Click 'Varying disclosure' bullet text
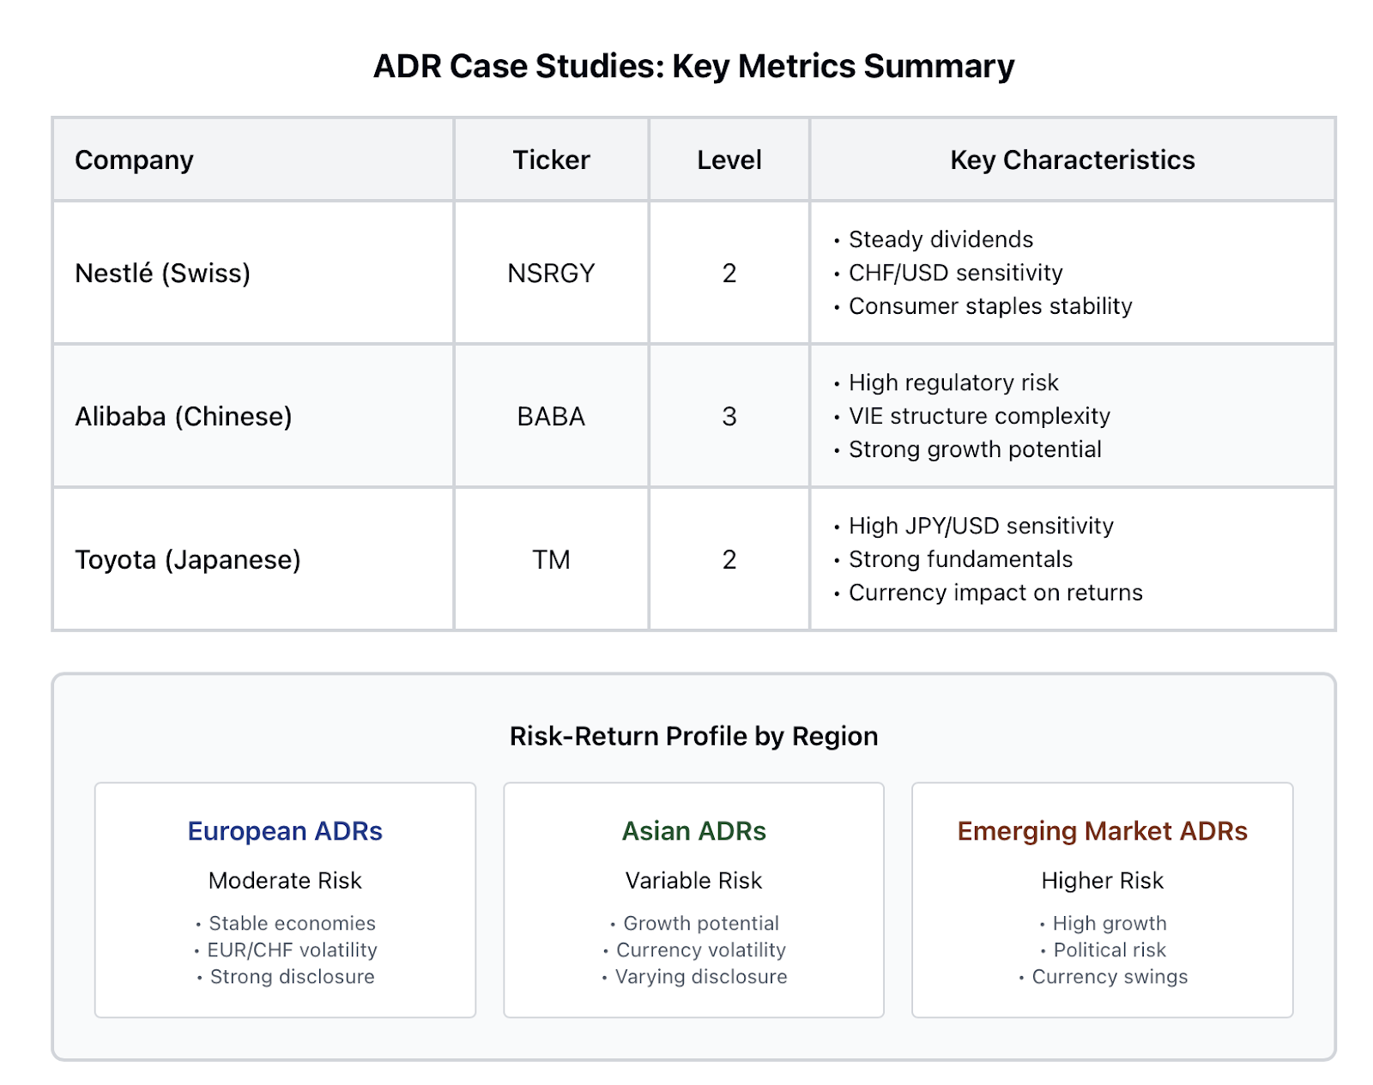 click(701, 977)
